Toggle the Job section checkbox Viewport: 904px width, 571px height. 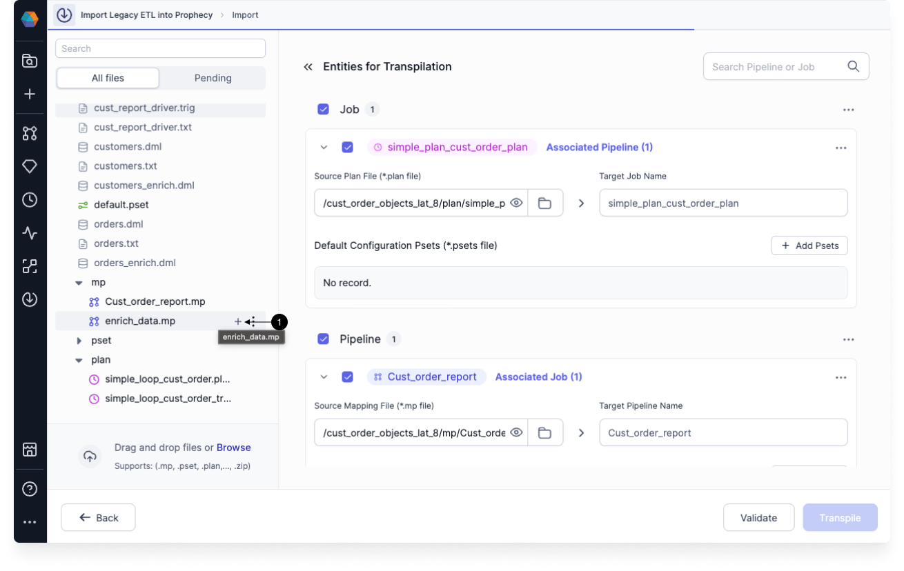tap(323, 109)
